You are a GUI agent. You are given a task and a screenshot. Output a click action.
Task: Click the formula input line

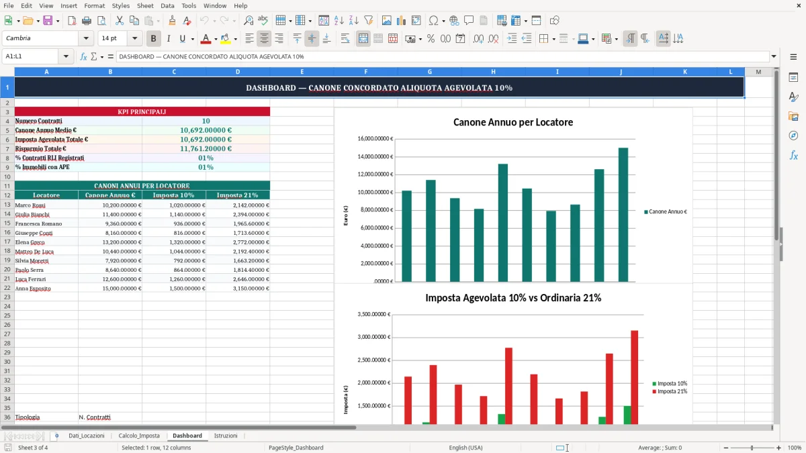point(442,56)
